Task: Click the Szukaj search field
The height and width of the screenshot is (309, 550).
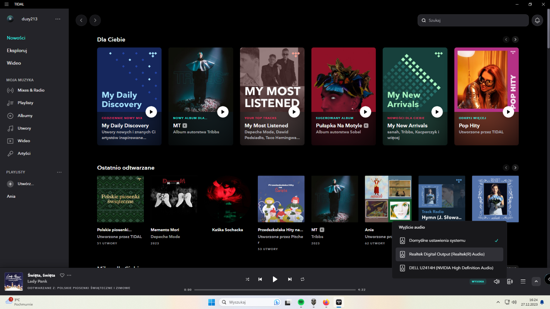Action: [473, 20]
